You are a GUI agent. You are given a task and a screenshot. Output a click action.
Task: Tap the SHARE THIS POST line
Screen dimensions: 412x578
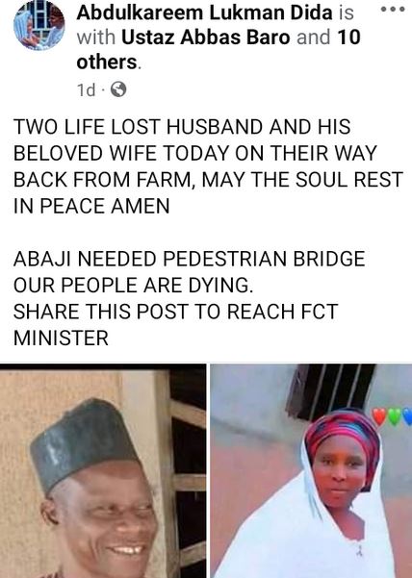tap(175, 312)
